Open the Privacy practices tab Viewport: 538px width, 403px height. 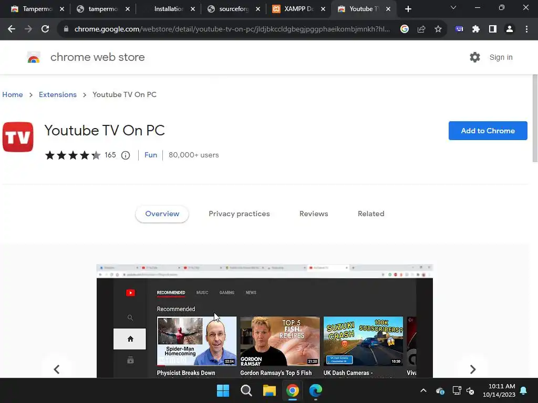[239, 214]
